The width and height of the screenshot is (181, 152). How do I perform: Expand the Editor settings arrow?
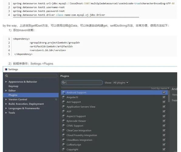point(6,91)
